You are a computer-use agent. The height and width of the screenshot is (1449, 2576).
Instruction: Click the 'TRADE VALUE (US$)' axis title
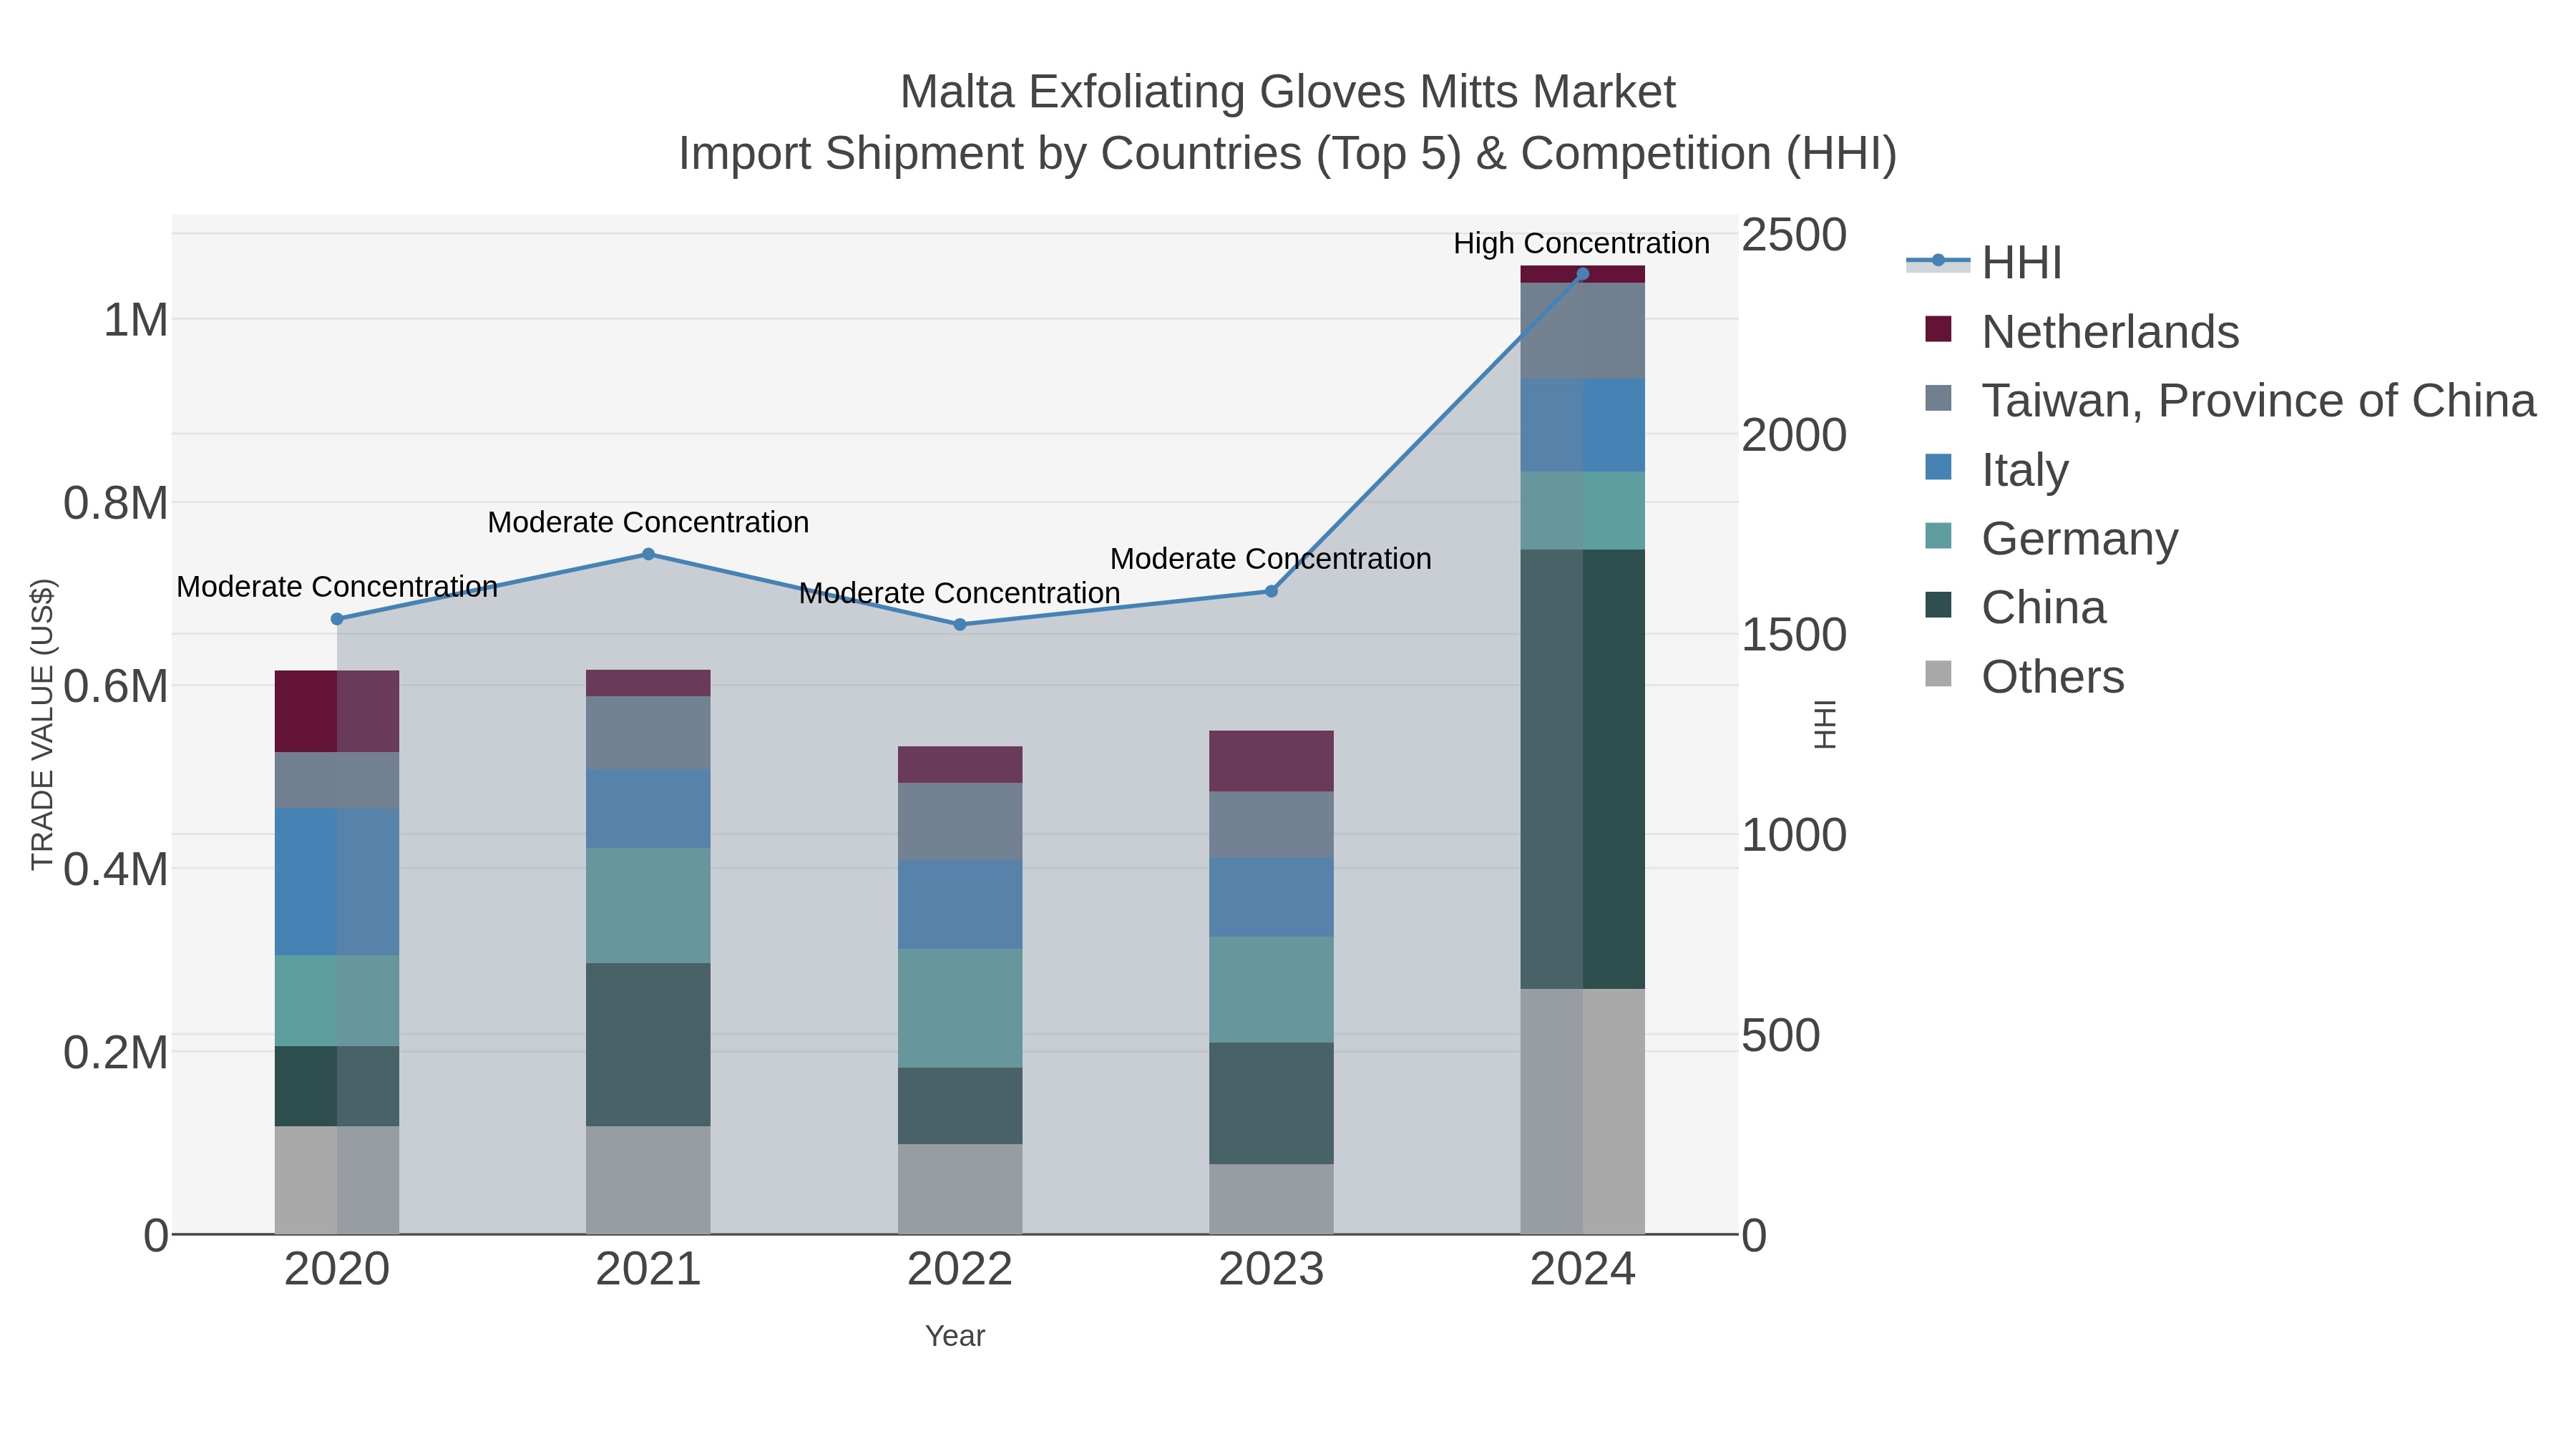click(43, 724)
